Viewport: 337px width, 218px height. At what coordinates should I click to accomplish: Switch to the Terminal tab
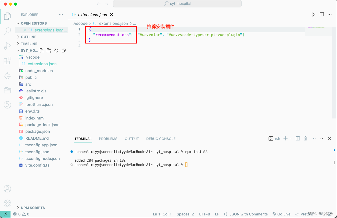83,139
